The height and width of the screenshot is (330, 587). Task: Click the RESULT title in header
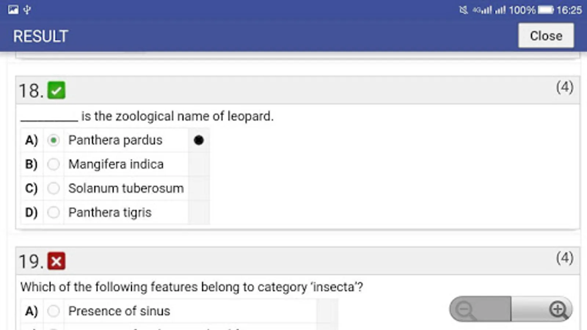point(41,36)
